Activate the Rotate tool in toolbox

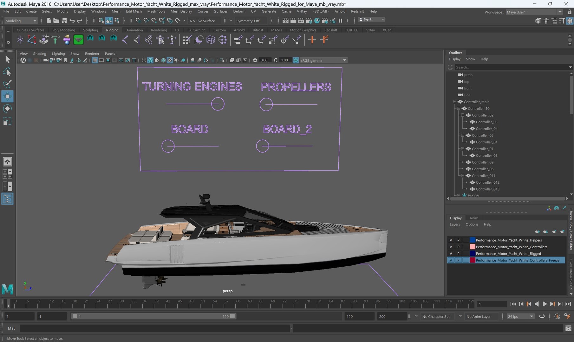point(7,109)
